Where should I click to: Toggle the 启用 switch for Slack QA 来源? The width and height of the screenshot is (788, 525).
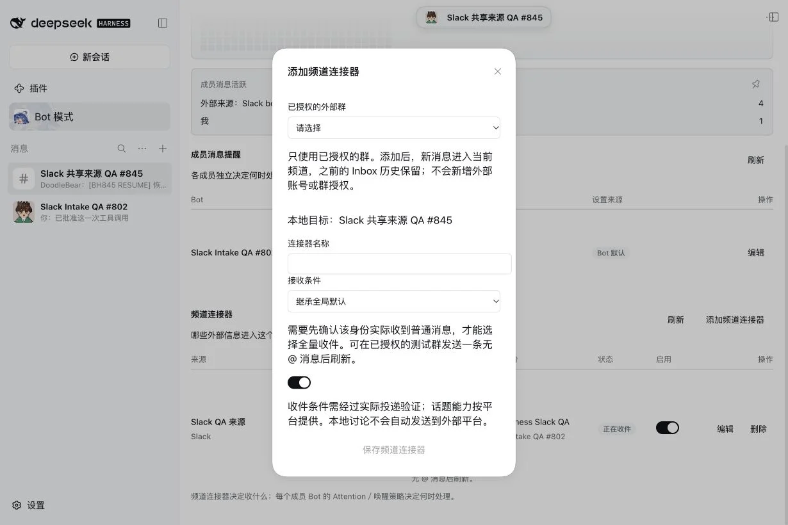point(668,428)
